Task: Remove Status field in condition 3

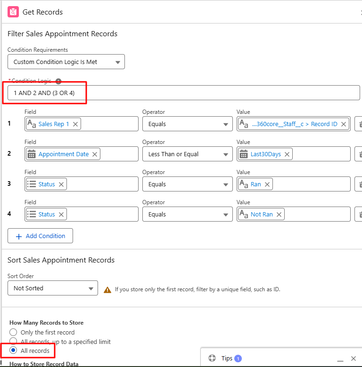Action: [x=61, y=184]
